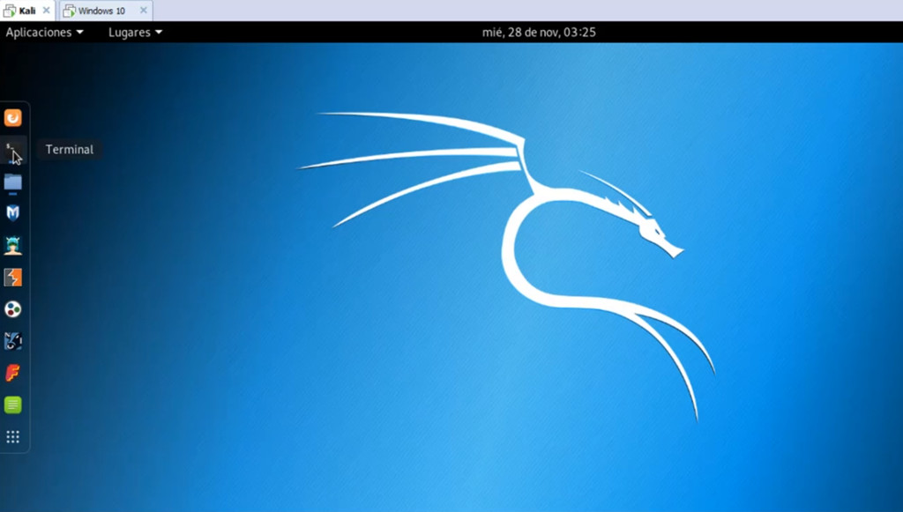This screenshot has height=512, width=903.
Task: Expand the Aplicaciones dropdown arrow
Action: click(79, 33)
